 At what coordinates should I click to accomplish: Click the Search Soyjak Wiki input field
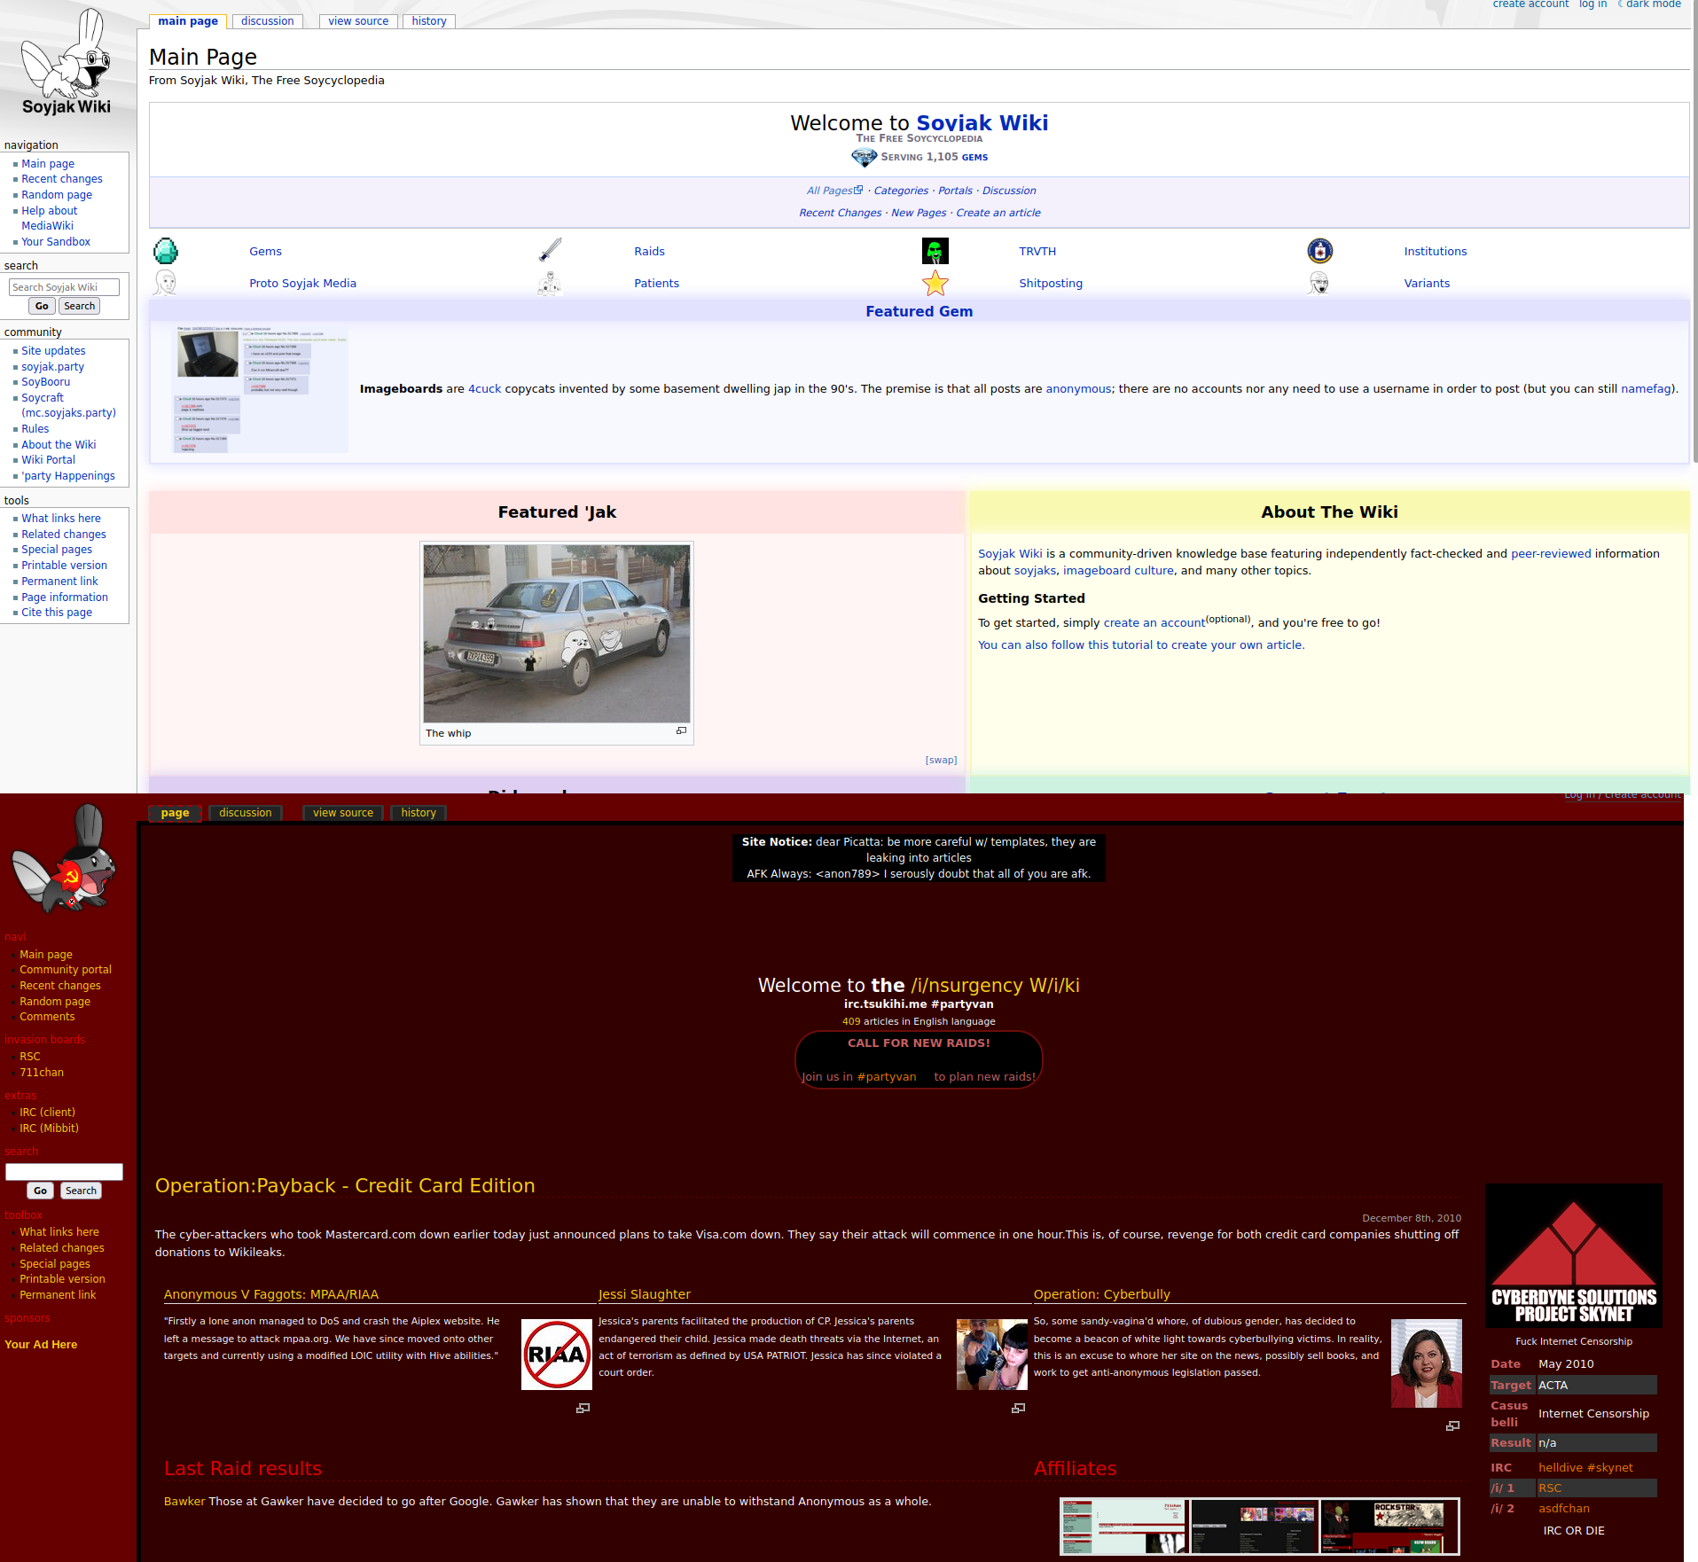click(64, 287)
